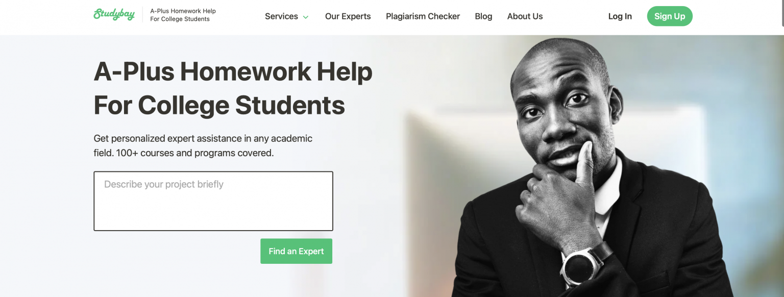Expand the Services chevron arrow
The height and width of the screenshot is (297, 784).
[306, 17]
